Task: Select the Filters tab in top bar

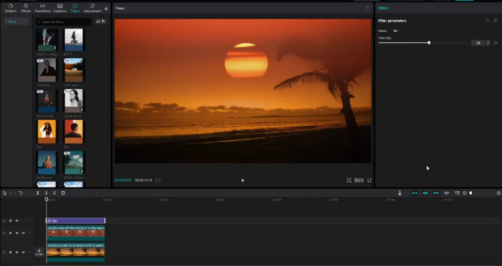Action: pos(75,8)
